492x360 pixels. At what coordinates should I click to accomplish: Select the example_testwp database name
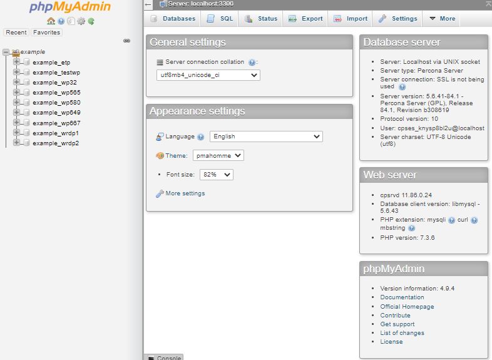click(56, 73)
